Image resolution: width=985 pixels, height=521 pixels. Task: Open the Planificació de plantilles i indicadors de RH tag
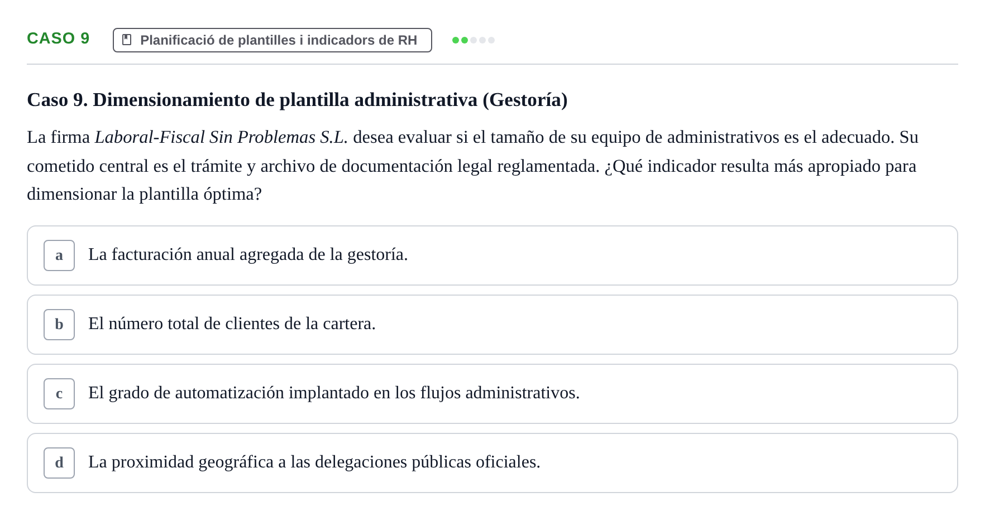272,40
